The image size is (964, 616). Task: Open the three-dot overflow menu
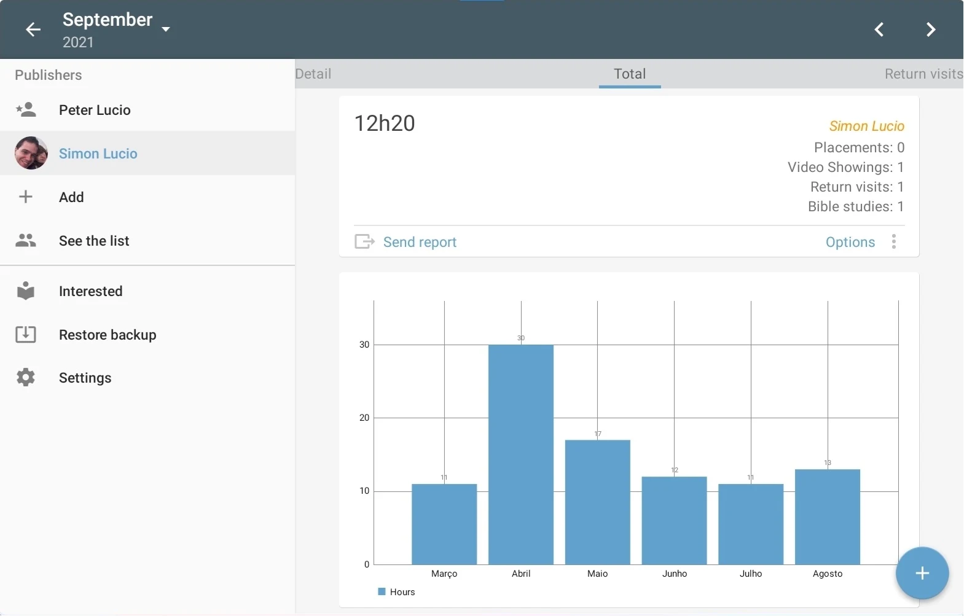(894, 241)
